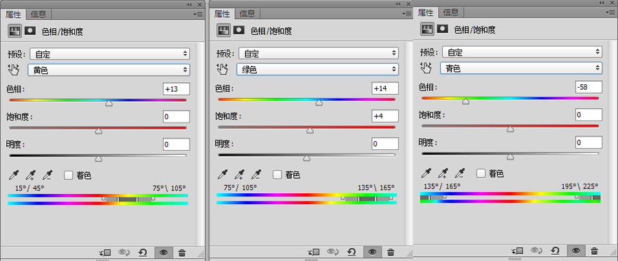This screenshot has height=261, width=618.
Task: Pick subtract-from-sample eyedropper in Cyan panel
Action: click(x=460, y=173)
